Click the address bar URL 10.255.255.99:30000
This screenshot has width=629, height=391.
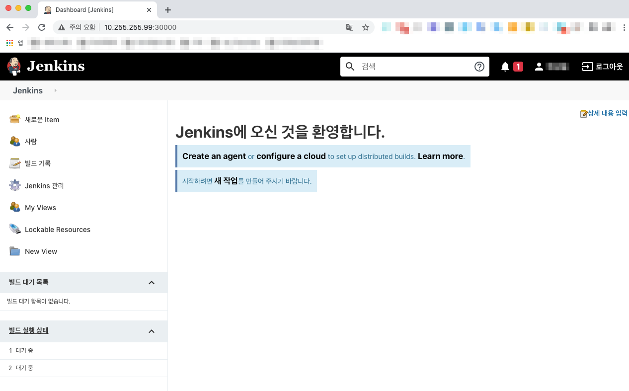(x=140, y=27)
